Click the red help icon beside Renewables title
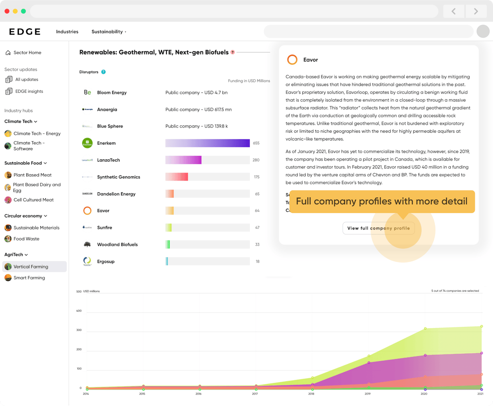493x406 pixels. pyautogui.click(x=233, y=52)
